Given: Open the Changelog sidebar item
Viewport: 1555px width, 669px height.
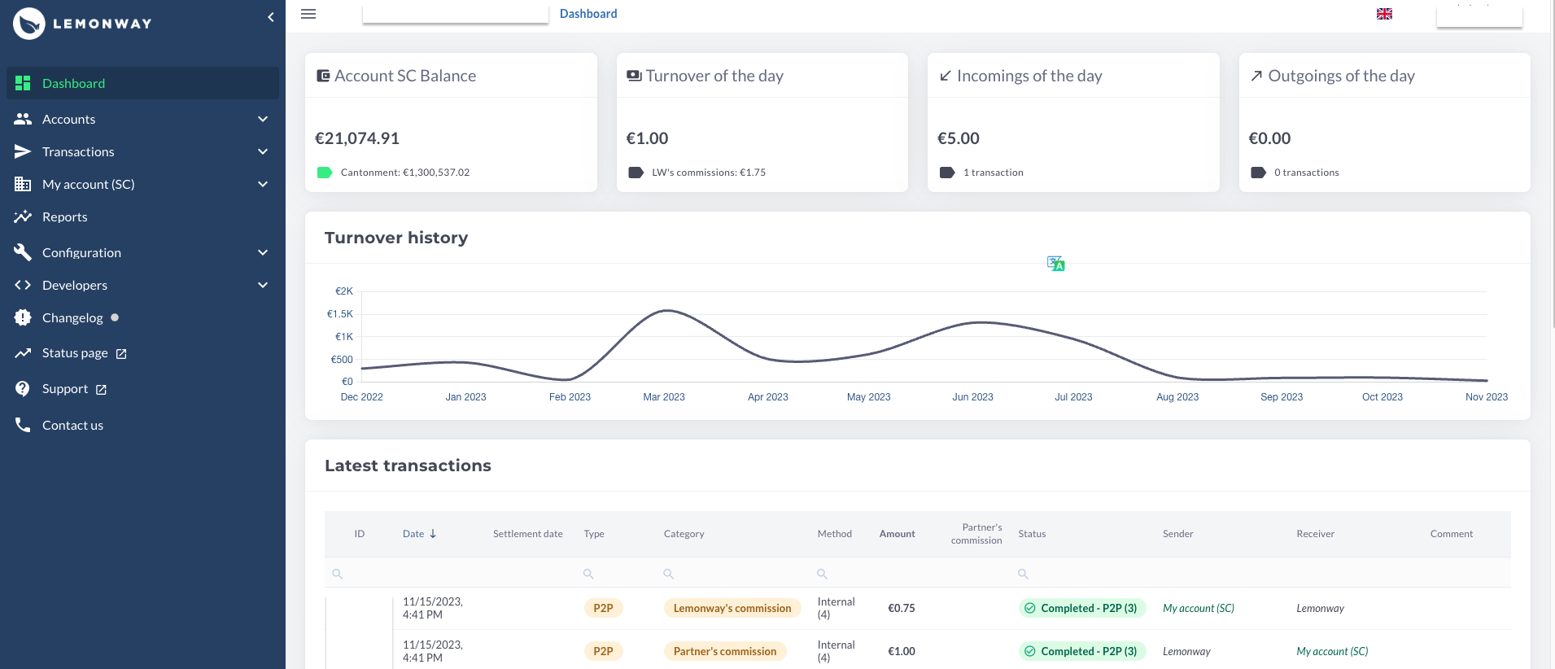Looking at the screenshot, I should (x=142, y=317).
